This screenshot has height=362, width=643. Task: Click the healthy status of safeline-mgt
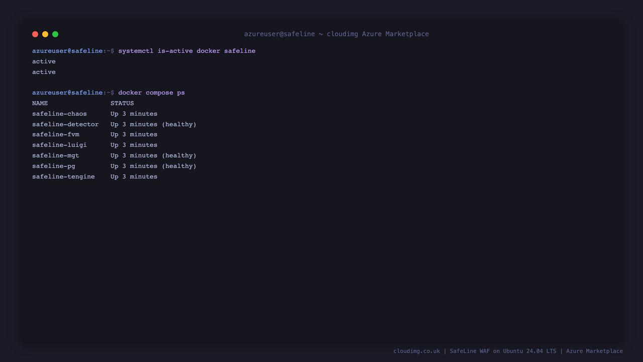point(154,155)
